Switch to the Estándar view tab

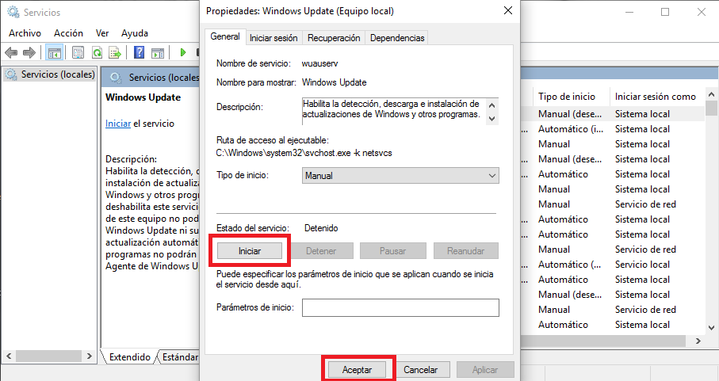180,357
